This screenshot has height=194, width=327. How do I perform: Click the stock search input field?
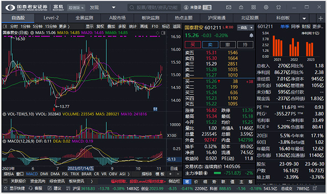[x=154, y=8]
